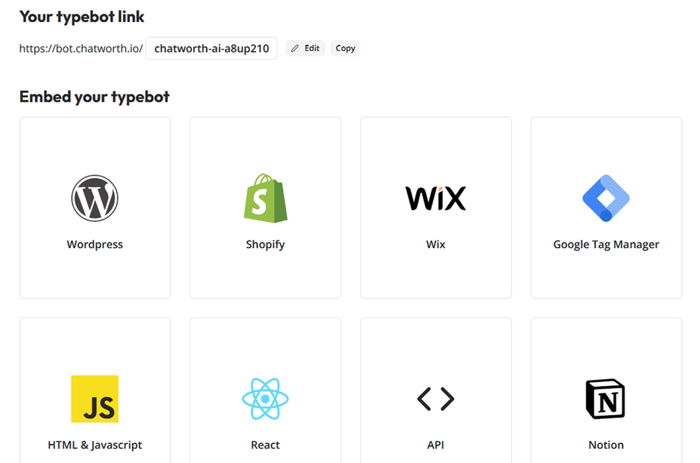The width and height of the screenshot is (700, 463).
Task: Click the "Google Tag Manager" label
Action: point(606,245)
